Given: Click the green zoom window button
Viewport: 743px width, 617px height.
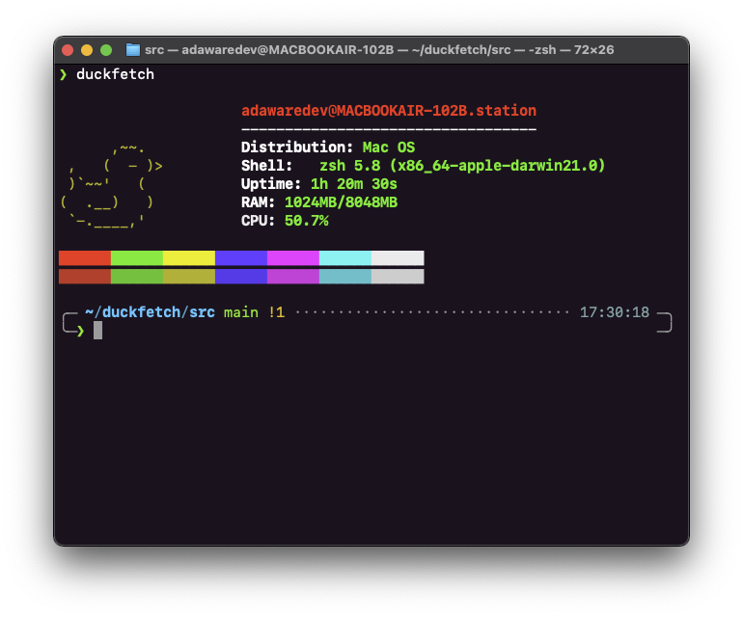Looking at the screenshot, I should click(x=106, y=50).
